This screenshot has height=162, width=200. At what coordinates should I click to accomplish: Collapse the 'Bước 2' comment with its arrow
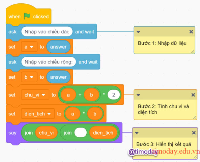(138, 95)
